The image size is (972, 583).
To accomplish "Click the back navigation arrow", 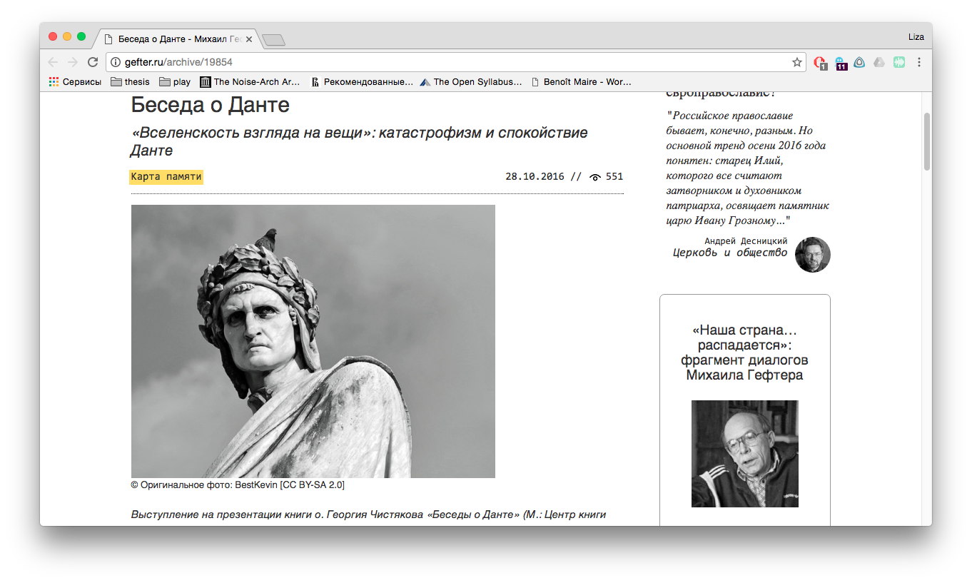I will coord(53,62).
